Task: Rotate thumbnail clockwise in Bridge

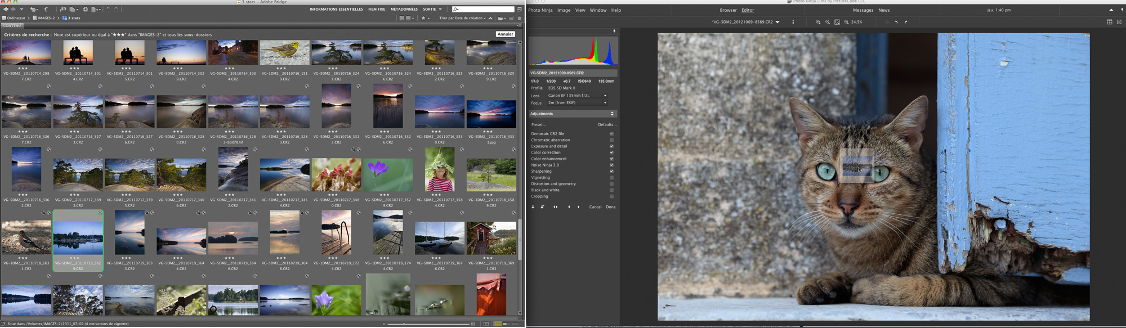Action: [x=117, y=10]
